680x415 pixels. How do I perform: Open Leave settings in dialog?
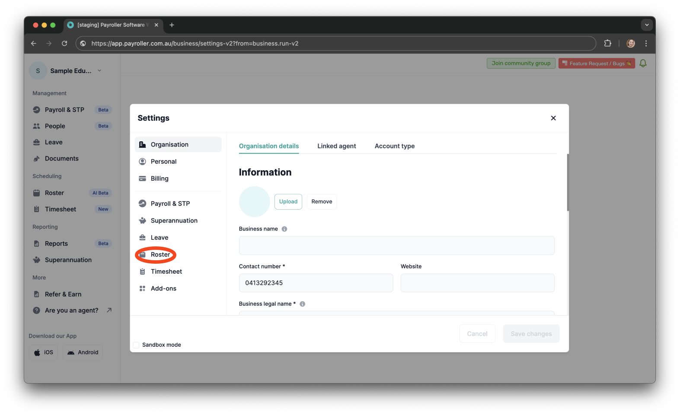click(178, 238)
